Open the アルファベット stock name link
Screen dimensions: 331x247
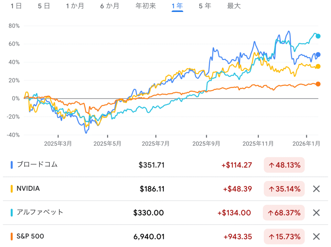[40, 212]
